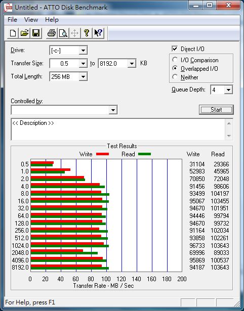Toggle the Direct I/O checkbox
Image resolution: width=244 pixels, height=311 pixels.
pos(175,49)
